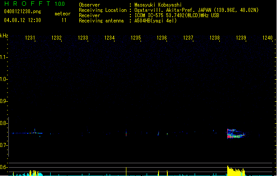This screenshot has width=277, height=176.
Task: Click the 1239 time axis label
Action: click(241, 38)
